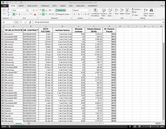
Task: Open Conditional Formatting menu
Action: click(x=95, y=12)
